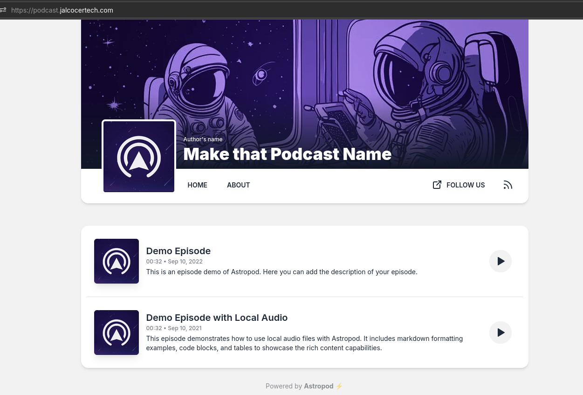The height and width of the screenshot is (395, 583).
Task: Click the external link icon beside FOLLOW US
Action: point(437,185)
